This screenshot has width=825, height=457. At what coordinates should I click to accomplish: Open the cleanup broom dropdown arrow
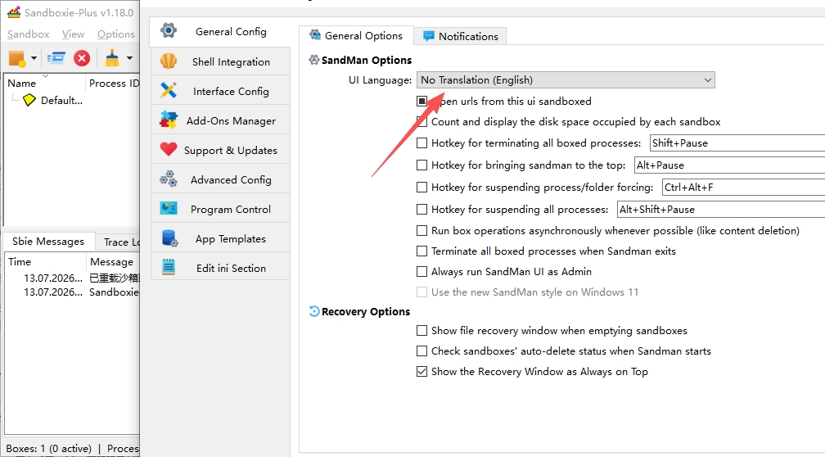129,58
